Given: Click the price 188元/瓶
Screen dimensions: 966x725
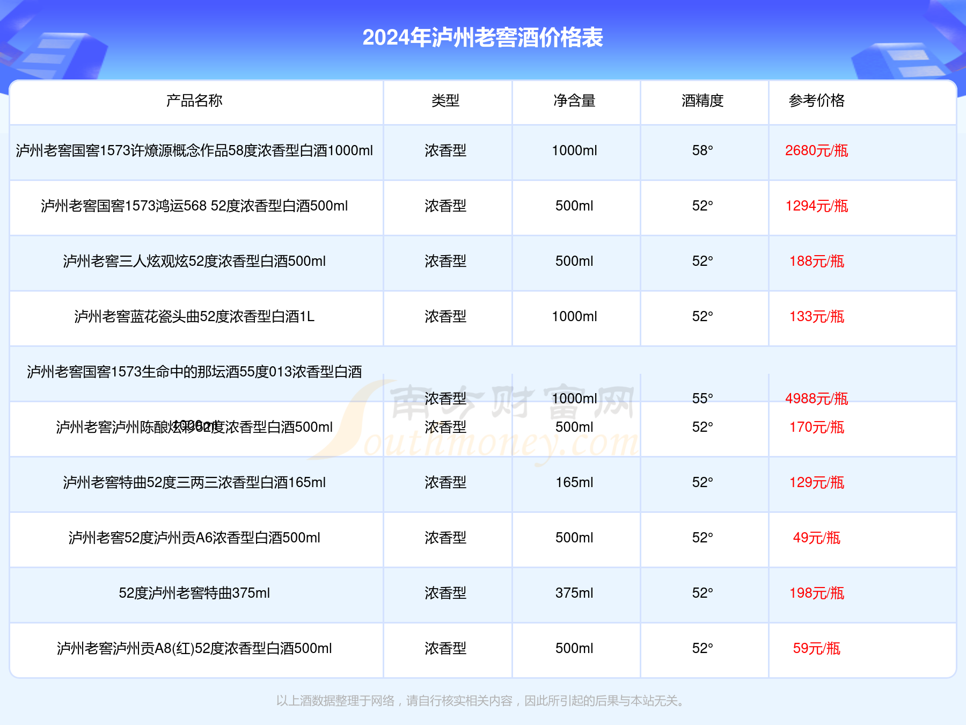Looking at the screenshot, I should tap(817, 261).
